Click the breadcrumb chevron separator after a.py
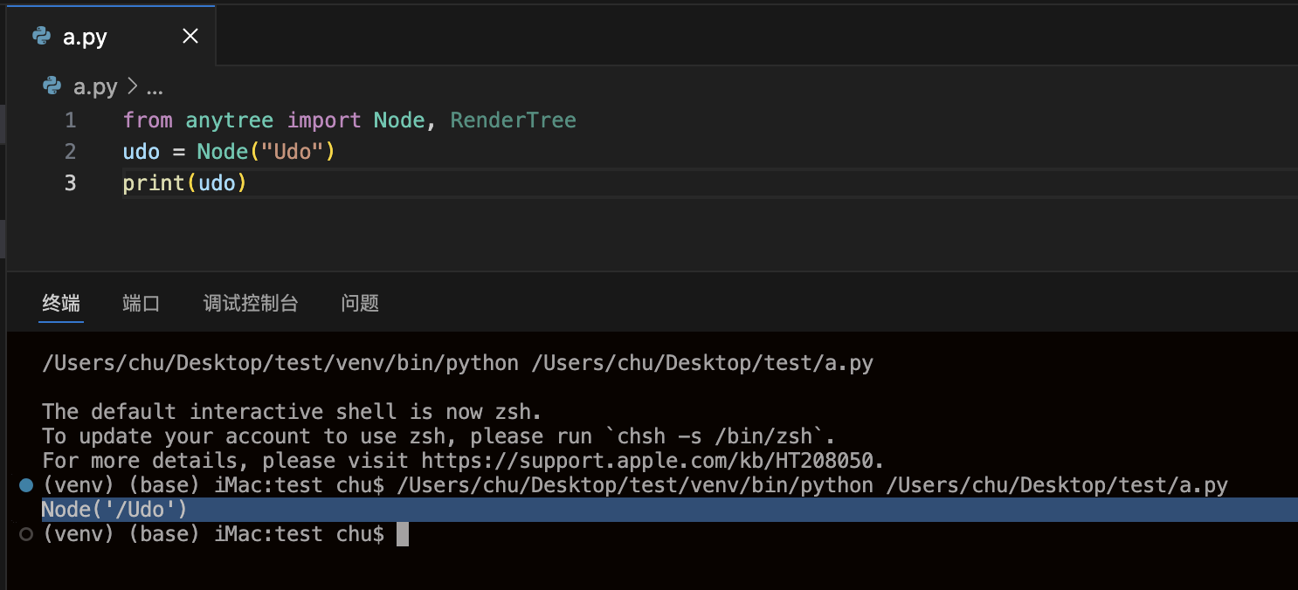1298x590 pixels. coord(133,87)
